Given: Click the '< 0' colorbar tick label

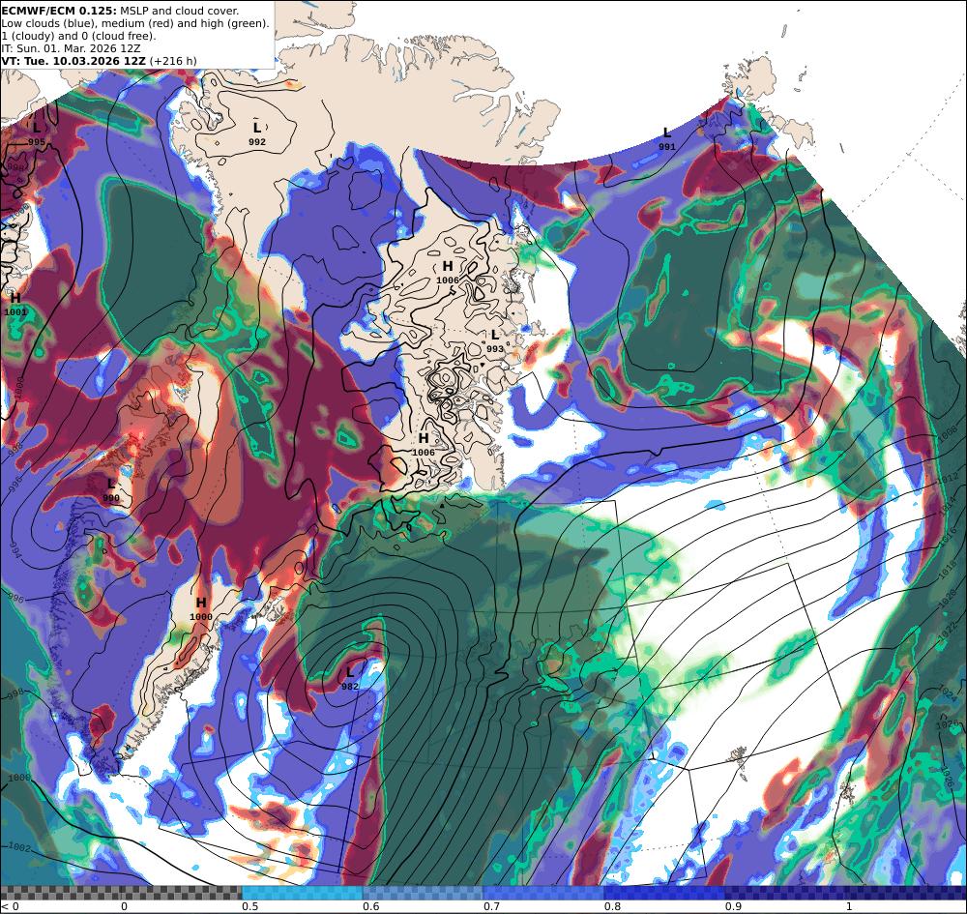Looking at the screenshot, I should 11,906.
